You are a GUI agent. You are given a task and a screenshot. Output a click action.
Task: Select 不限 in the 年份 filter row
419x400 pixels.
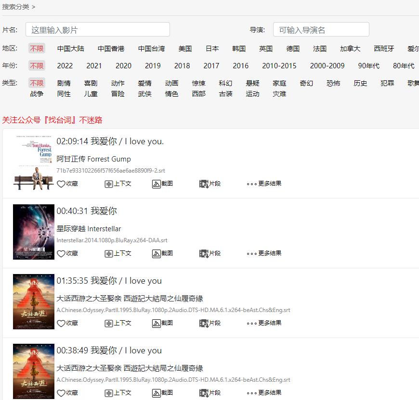[x=37, y=65]
